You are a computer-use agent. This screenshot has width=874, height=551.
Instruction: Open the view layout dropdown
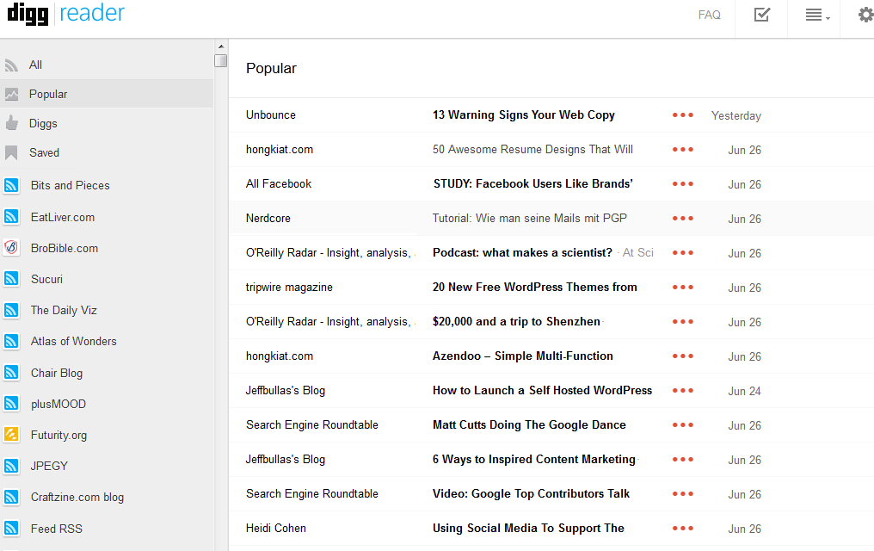click(x=818, y=15)
